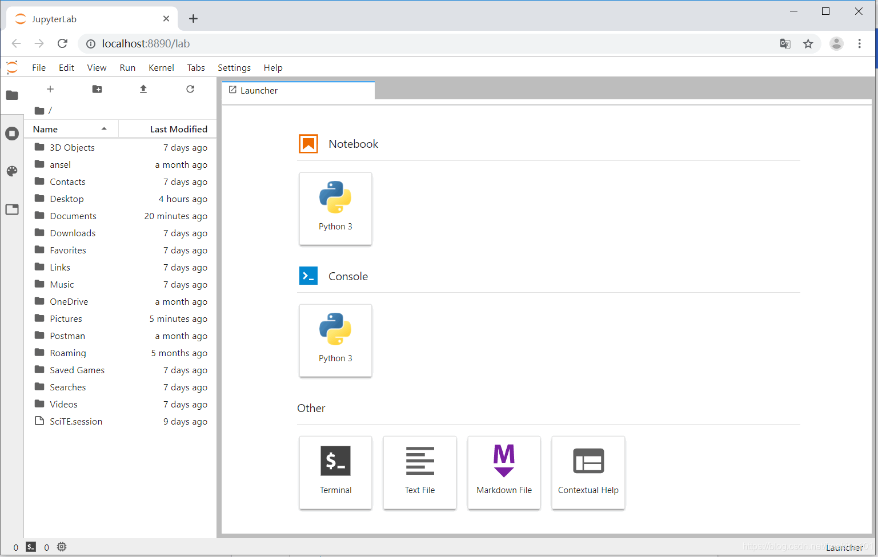Select the SciTE.session file
Viewport: 878px width, 557px height.
[x=121, y=421]
